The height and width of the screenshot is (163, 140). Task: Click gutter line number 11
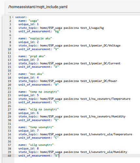click(x=9, y=53)
